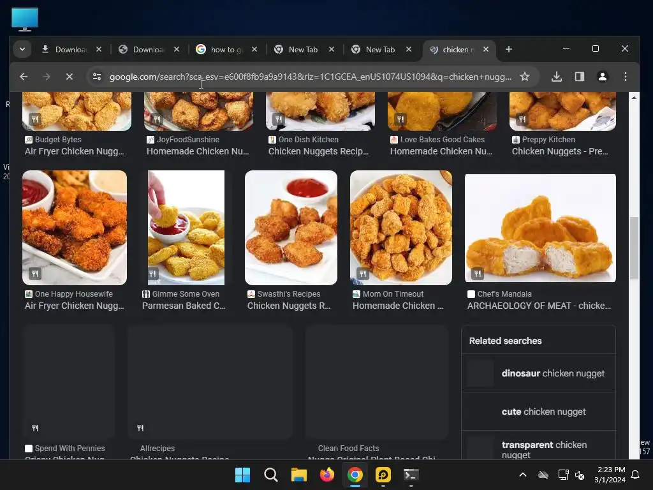Click the Swasthi's Recipes source label

tap(289, 293)
